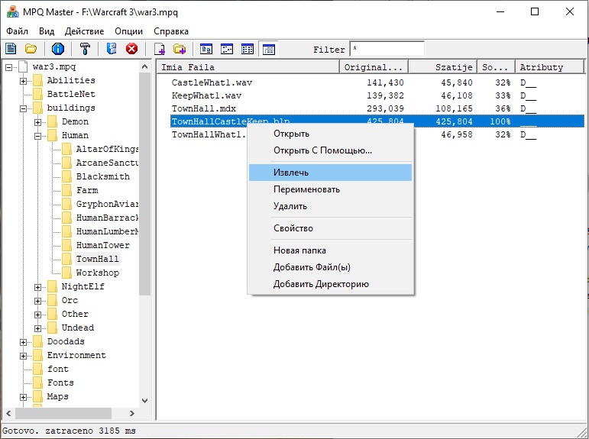Sort by Imia Faila column header
Screen dimensions: 589x439
coord(248,67)
